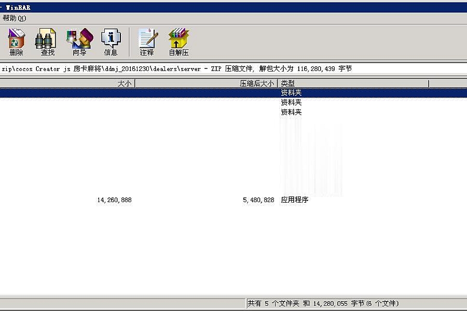Click the Delete (删除) toolbar icon
Image resolution: width=467 pixels, height=311 pixels.
(x=16, y=42)
